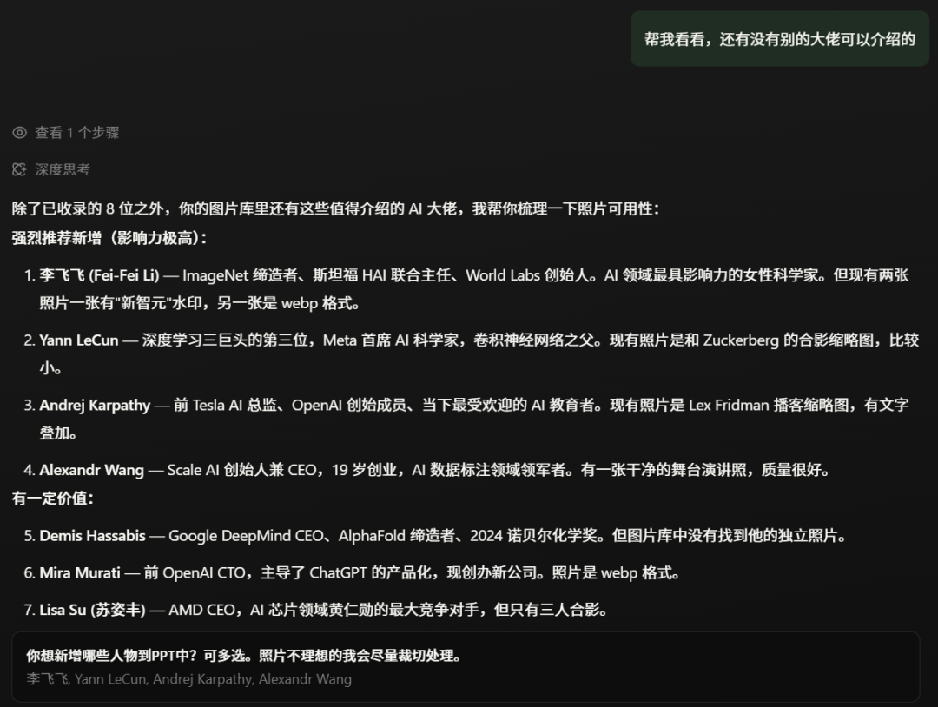The width and height of the screenshot is (938, 707).
Task: Click the user message bubble 帮我看看
Action: 779,39
